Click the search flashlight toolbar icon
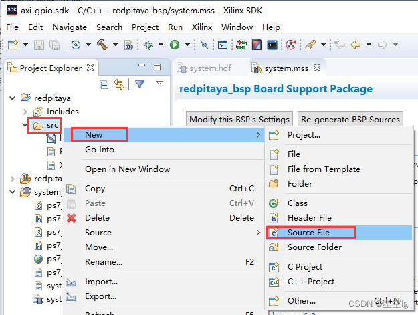This screenshot has height=315, width=418. (x=310, y=45)
